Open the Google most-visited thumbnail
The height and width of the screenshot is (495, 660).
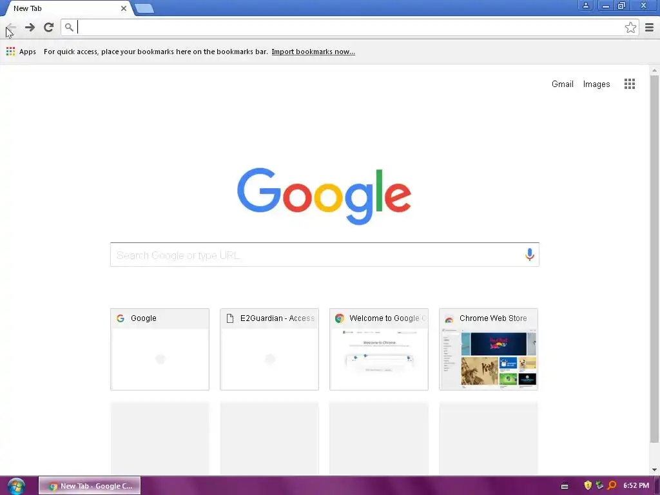click(x=160, y=349)
